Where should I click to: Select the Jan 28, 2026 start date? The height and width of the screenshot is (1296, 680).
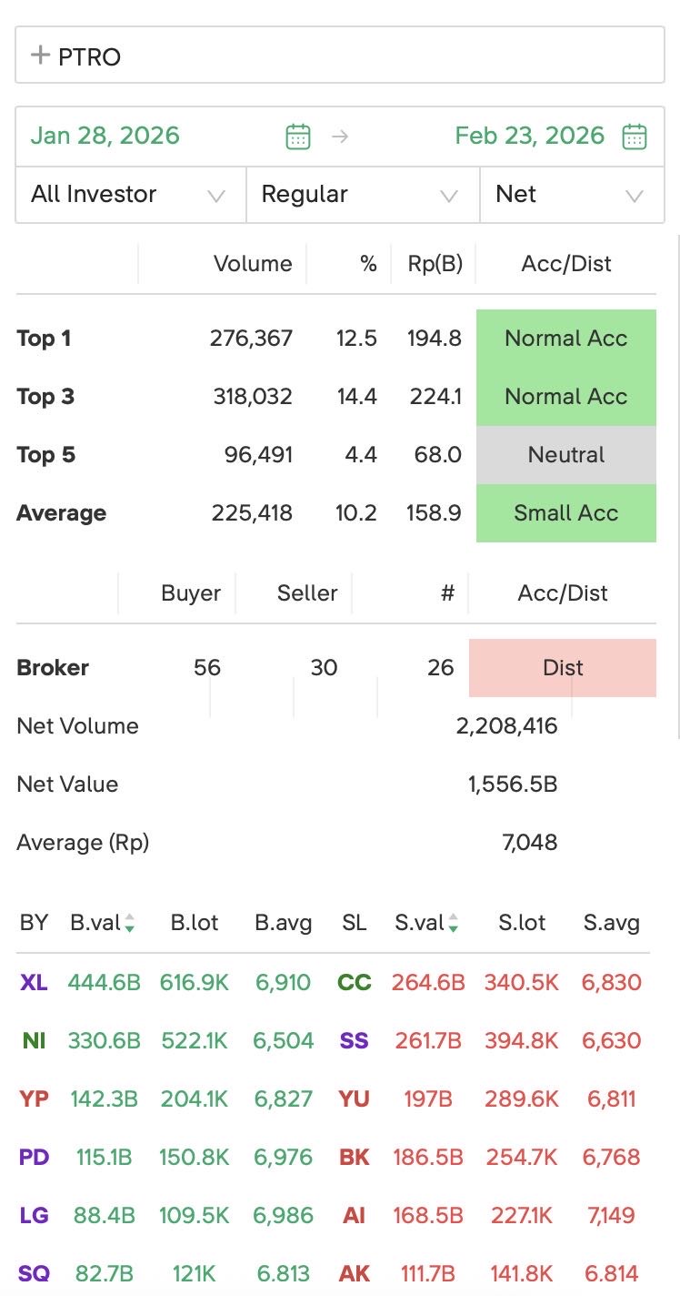[105, 137]
